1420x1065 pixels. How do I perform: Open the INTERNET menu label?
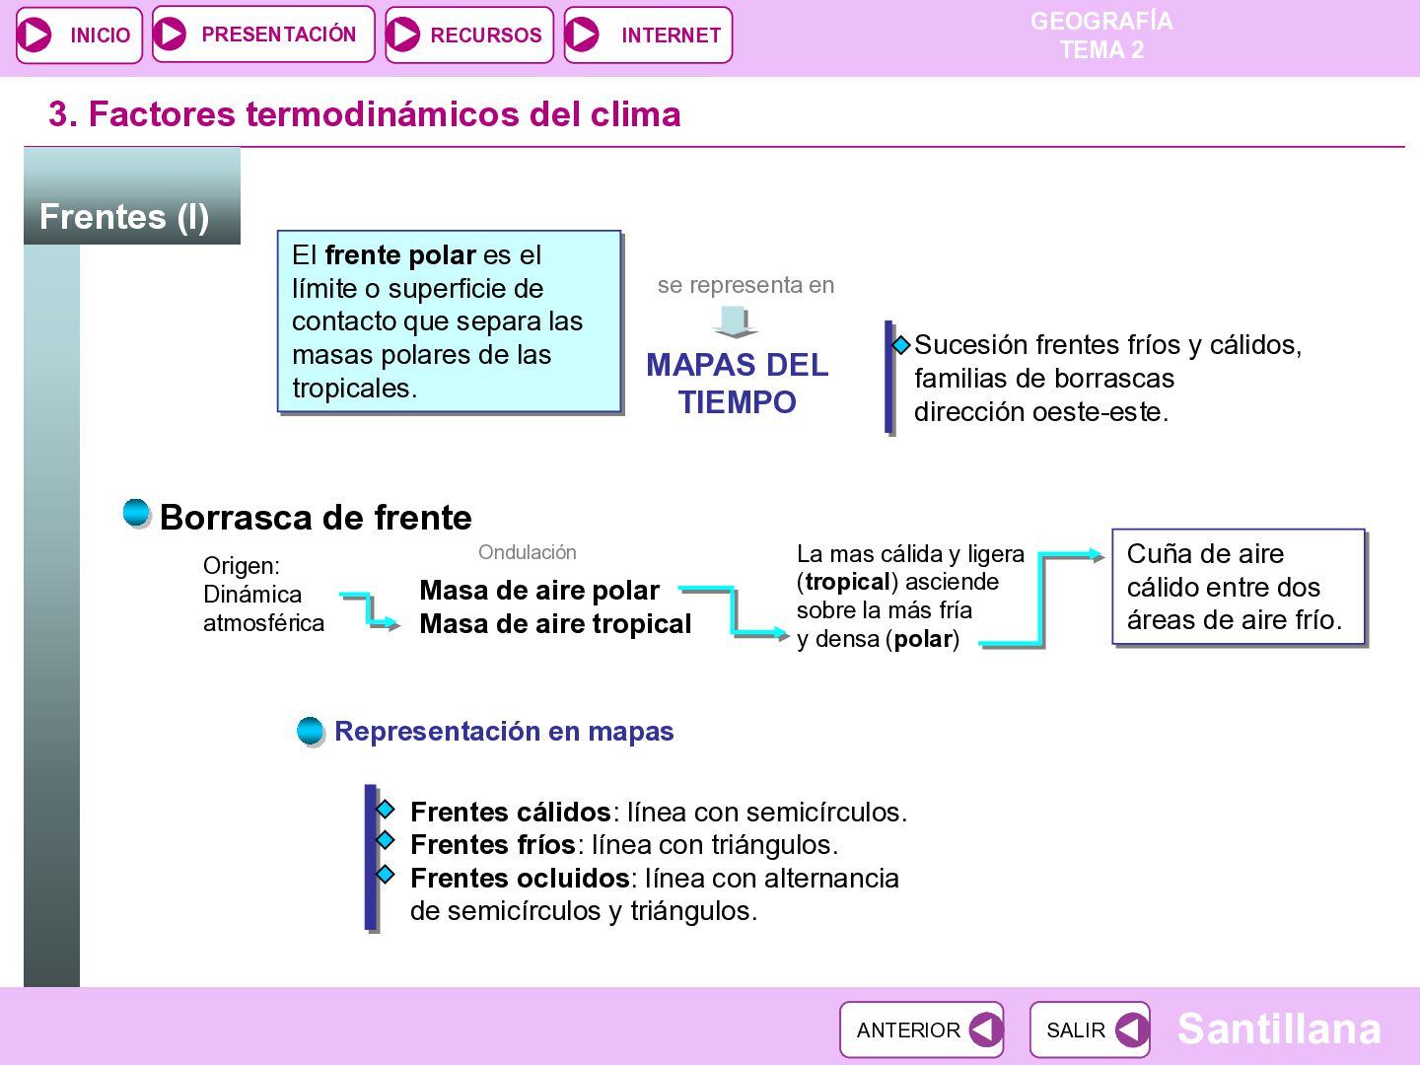click(x=671, y=35)
